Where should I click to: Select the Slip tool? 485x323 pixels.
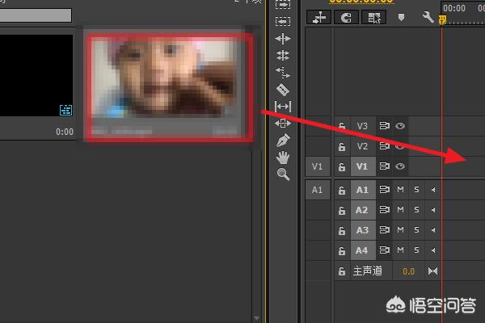(283, 107)
